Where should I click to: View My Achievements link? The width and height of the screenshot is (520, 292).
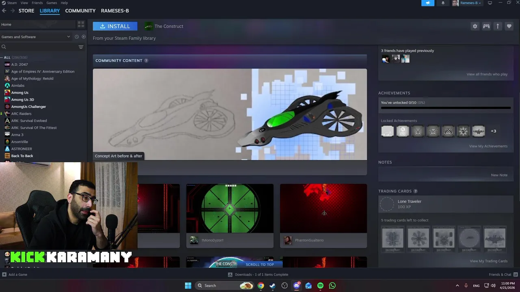(x=488, y=146)
